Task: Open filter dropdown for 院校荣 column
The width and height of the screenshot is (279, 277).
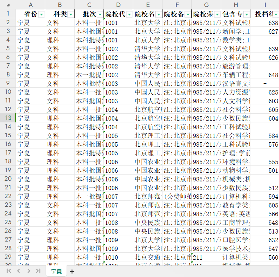Action: pyautogui.click(x=217, y=14)
